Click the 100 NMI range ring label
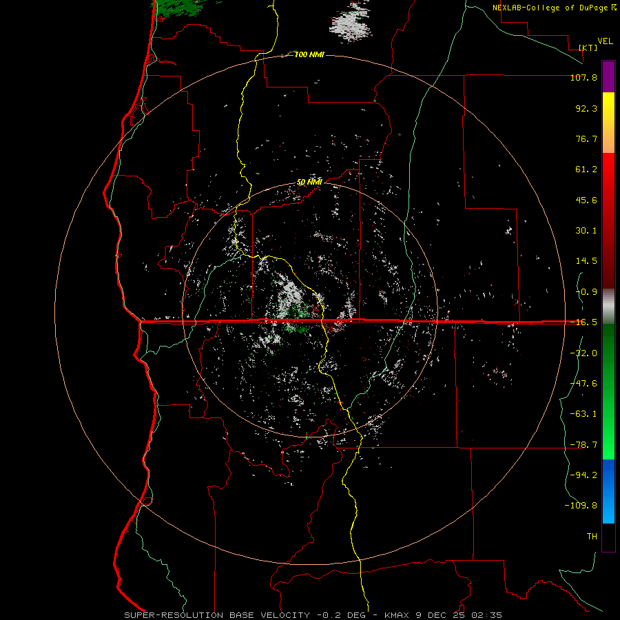The height and width of the screenshot is (620, 620). [x=309, y=54]
